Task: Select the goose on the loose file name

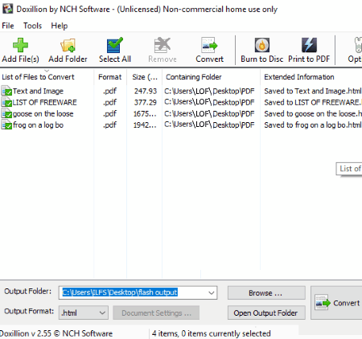Action: point(43,114)
